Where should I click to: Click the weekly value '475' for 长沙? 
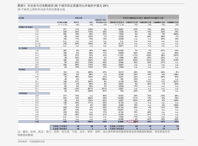[x=65, y=98]
